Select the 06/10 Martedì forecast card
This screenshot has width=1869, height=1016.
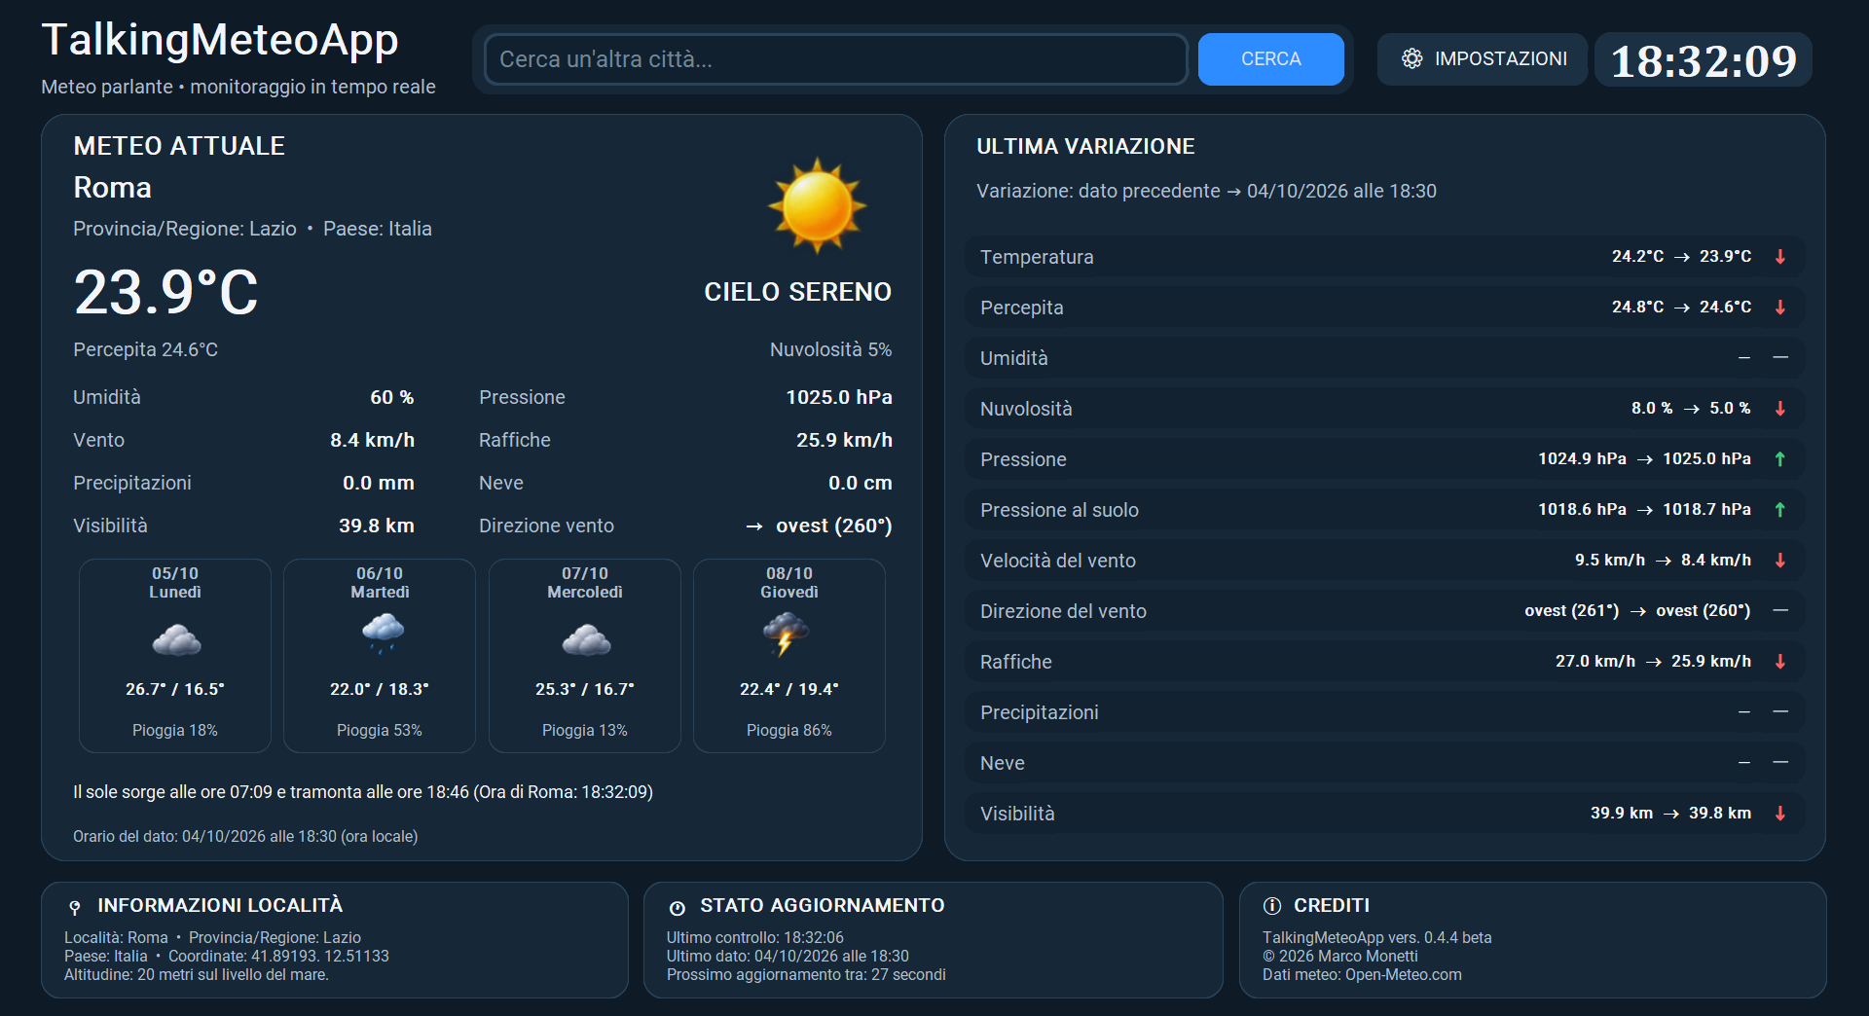(380, 655)
